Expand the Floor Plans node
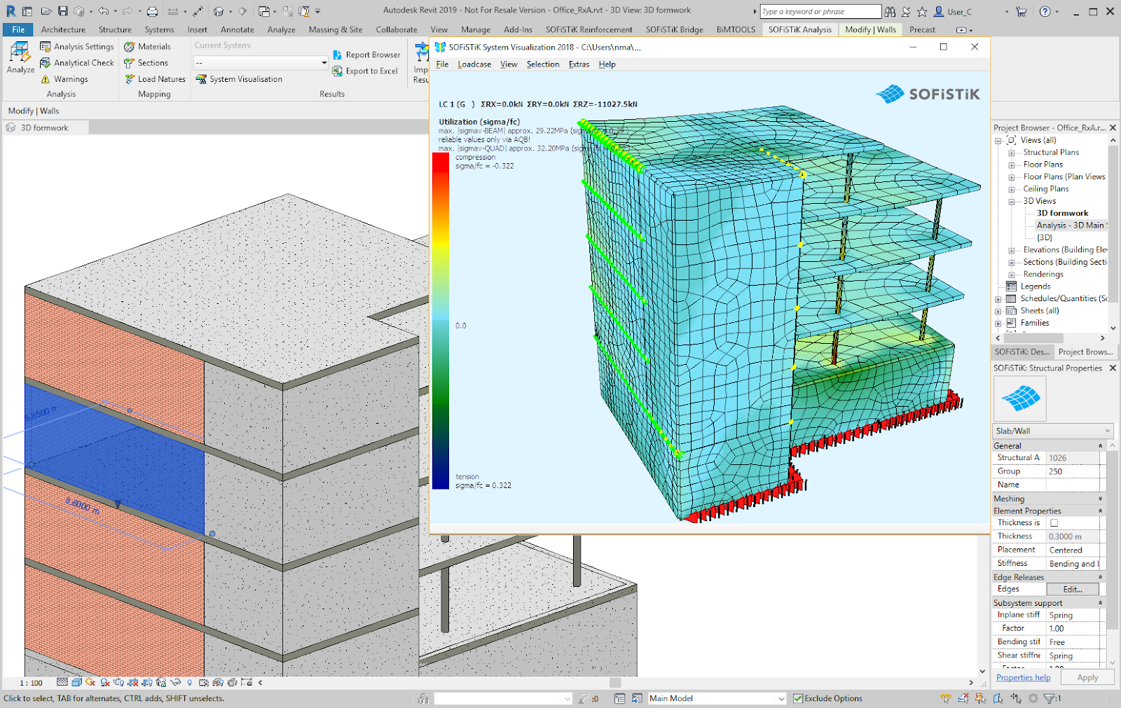This screenshot has height=708, width=1121. 1012,165
